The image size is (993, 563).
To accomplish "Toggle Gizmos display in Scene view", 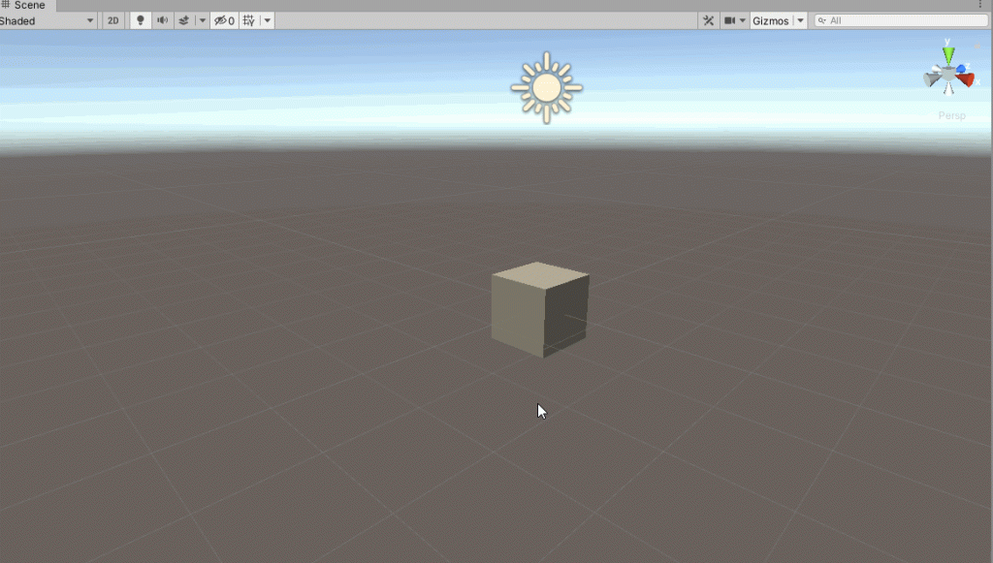I will click(x=772, y=19).
